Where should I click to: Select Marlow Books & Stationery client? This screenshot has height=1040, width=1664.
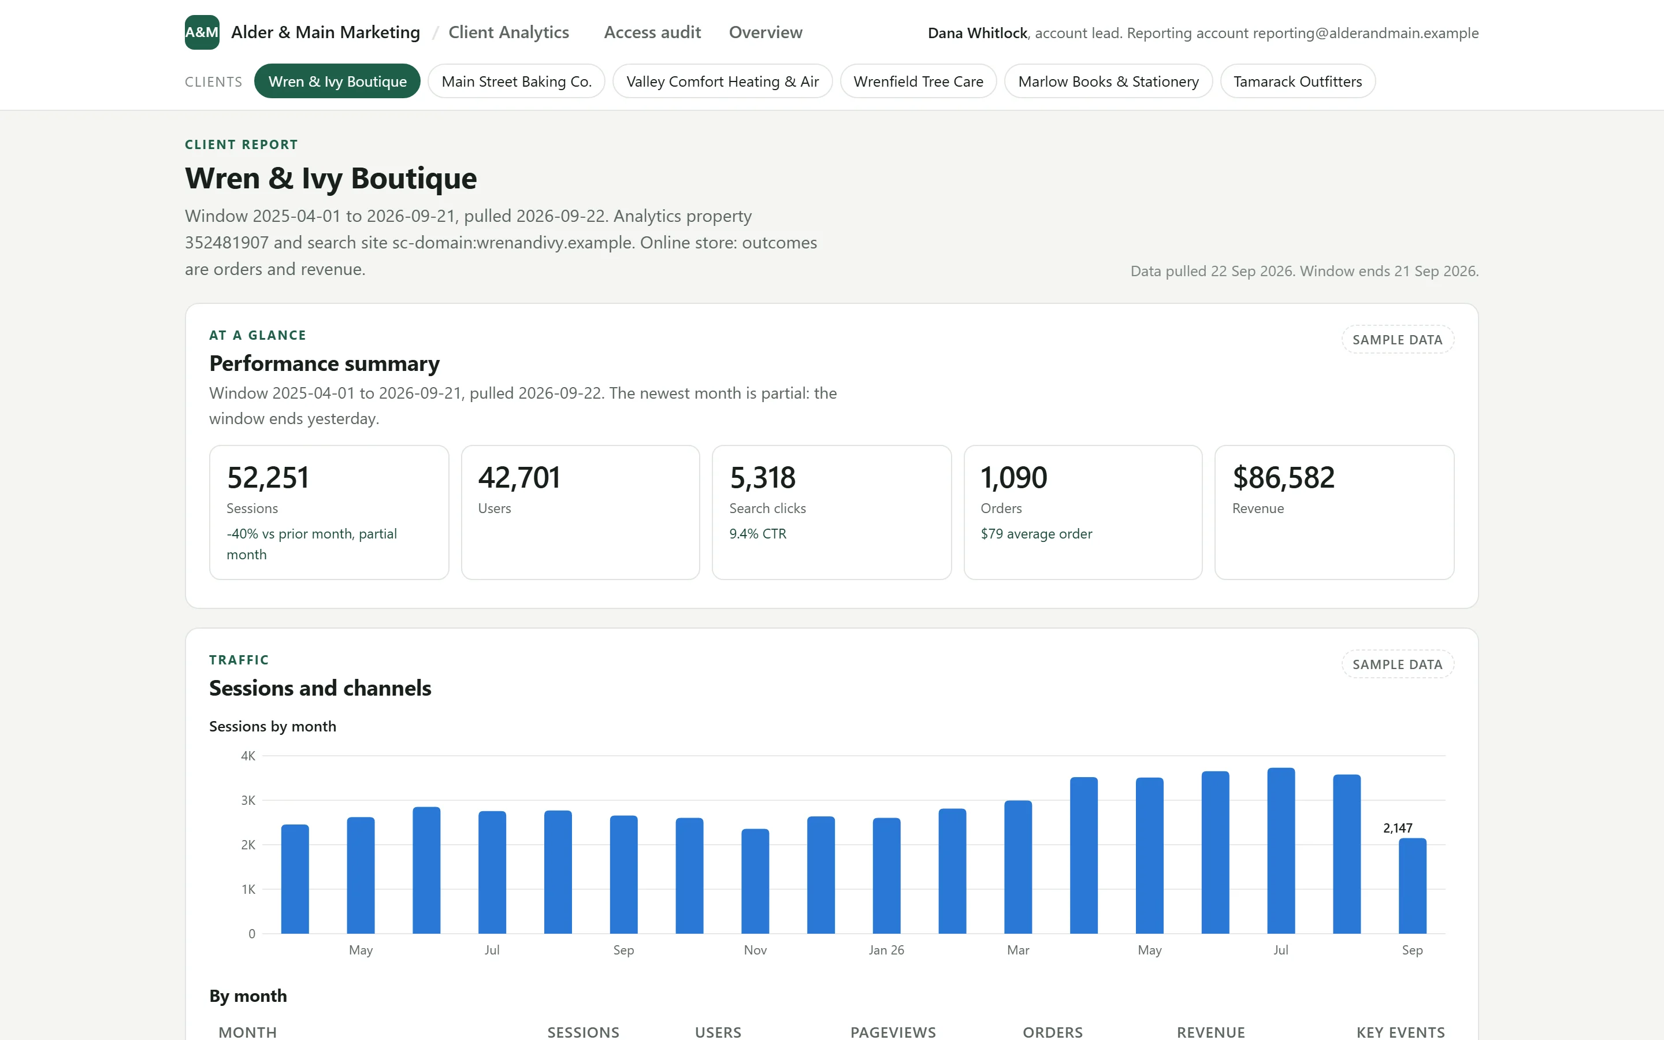(1108, 81)
